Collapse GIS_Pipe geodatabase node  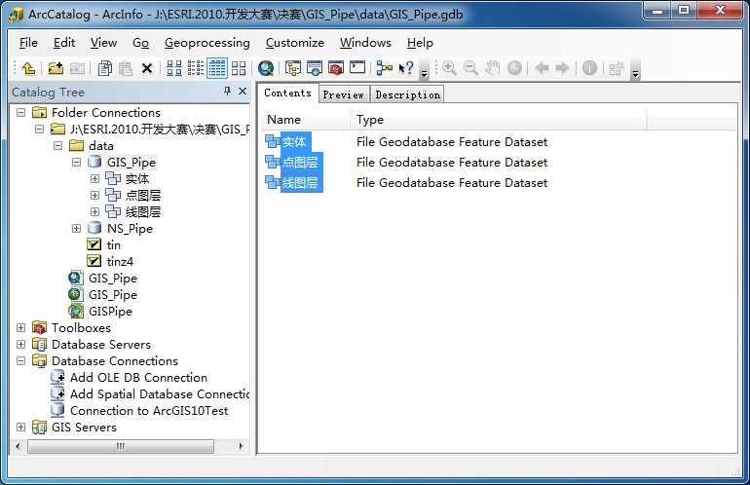(x=77, y=162)
